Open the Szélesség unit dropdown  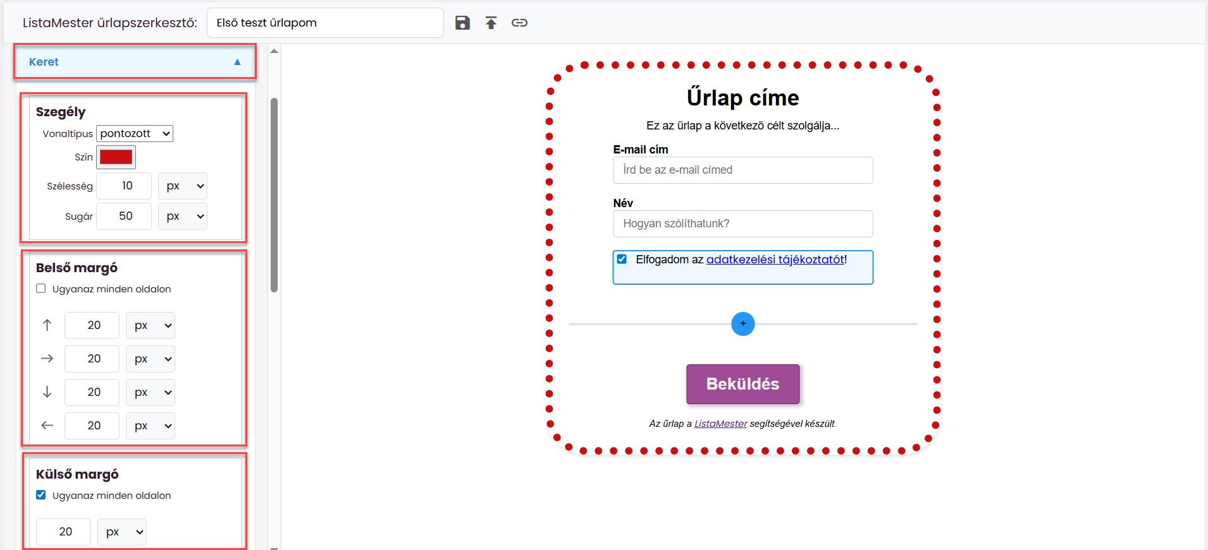point(183,186)
